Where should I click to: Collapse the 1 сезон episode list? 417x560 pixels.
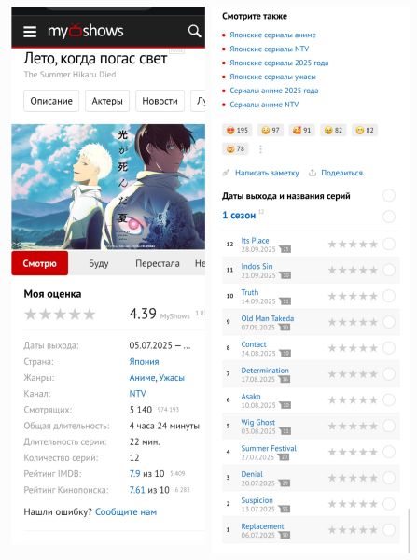[x=239, y=216]
